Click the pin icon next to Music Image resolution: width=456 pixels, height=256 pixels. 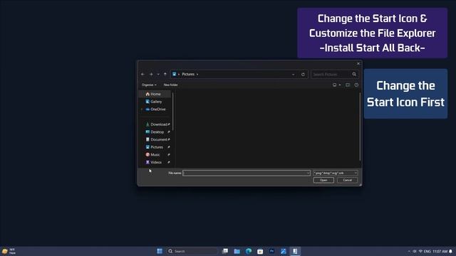(169, 155)
